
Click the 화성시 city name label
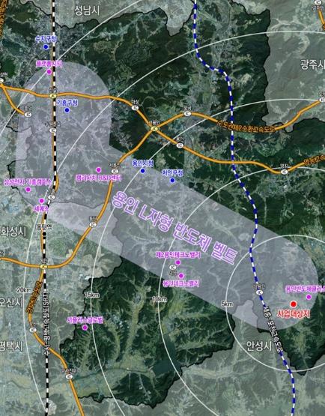click(x=13, y=232)
